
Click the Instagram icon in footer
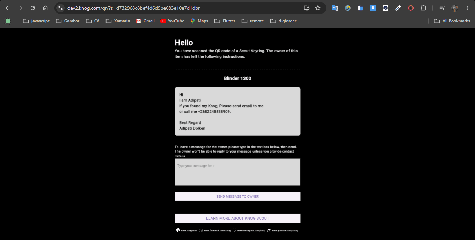pyautogui.click(x=234, y=231)
